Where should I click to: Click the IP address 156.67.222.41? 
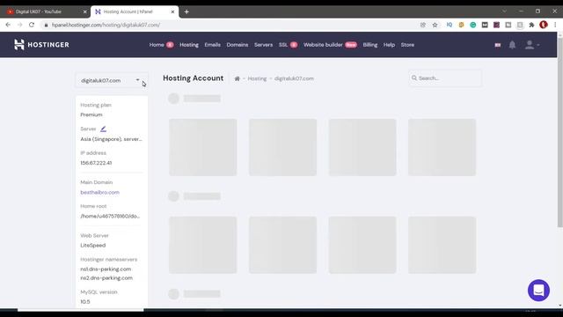click(96, 163)
